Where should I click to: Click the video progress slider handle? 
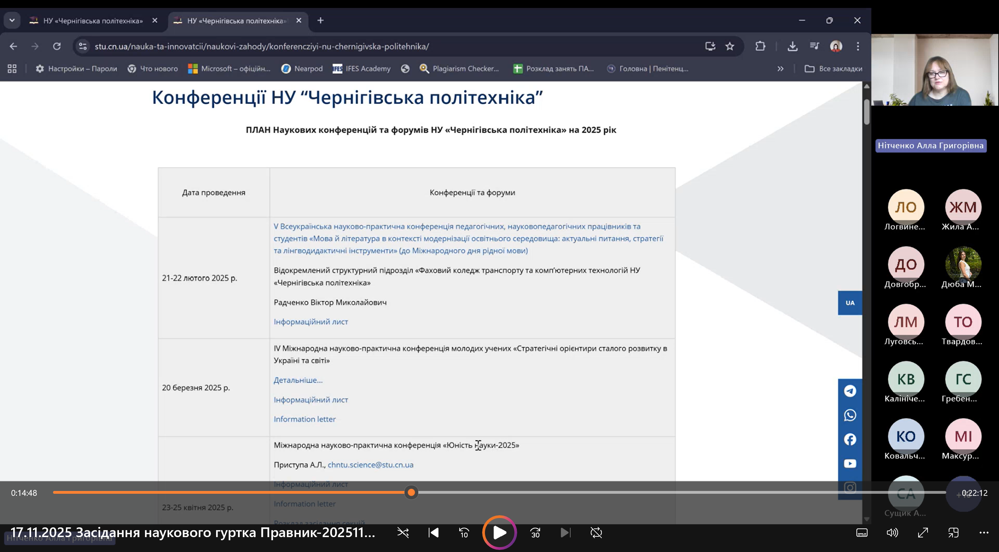pos(411,492)
